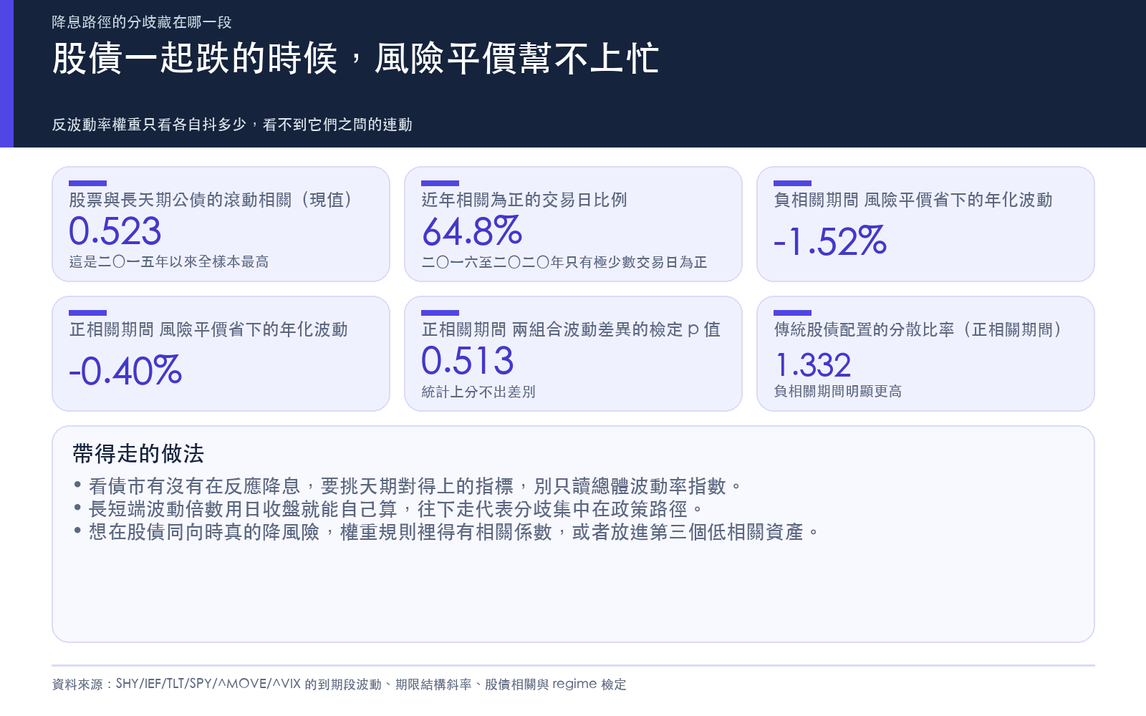Click the value 0.523

[115, 231]
